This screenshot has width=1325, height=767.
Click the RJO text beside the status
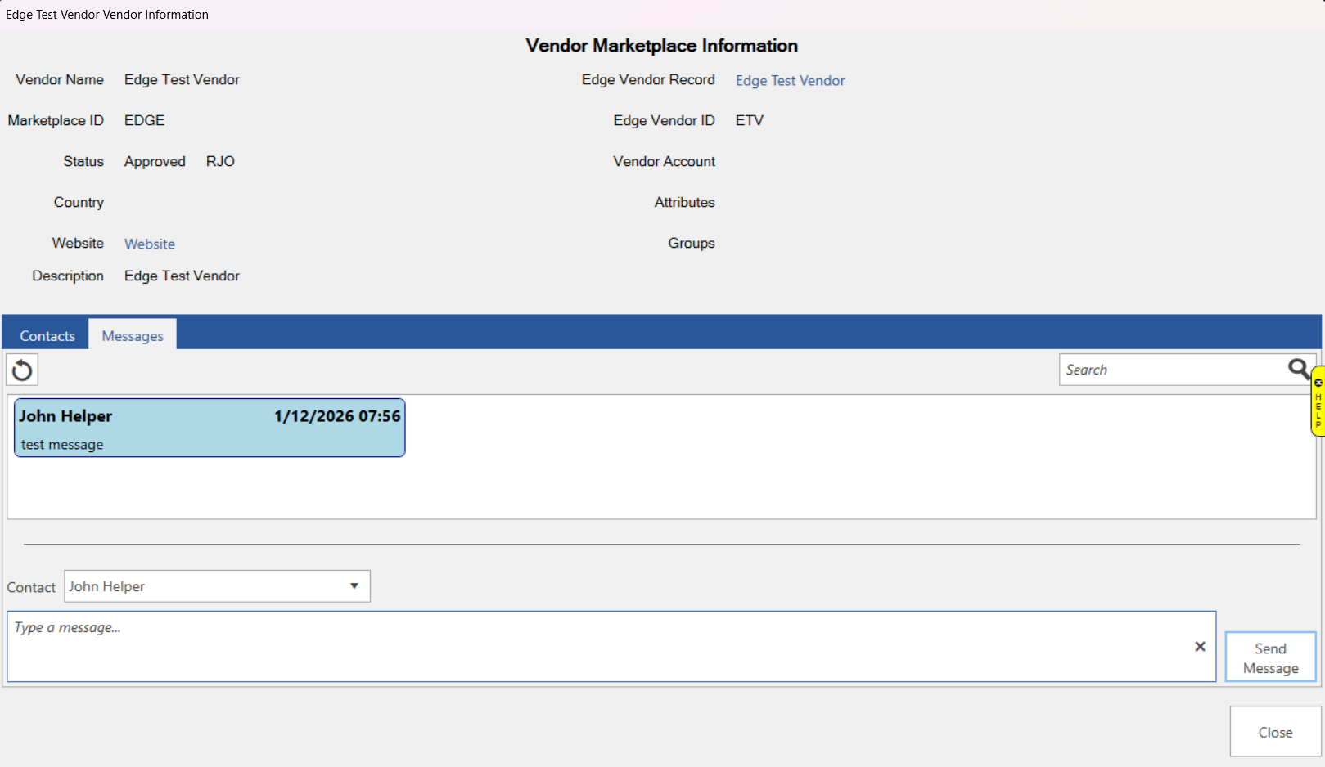220,162
